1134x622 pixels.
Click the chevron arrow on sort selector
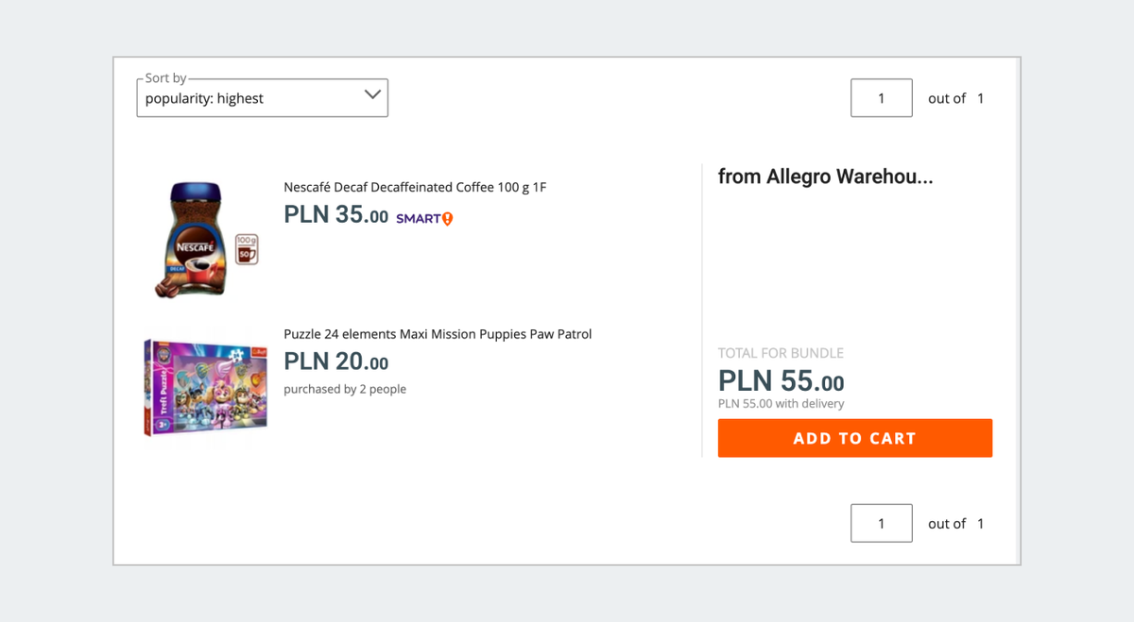(372, 96)
